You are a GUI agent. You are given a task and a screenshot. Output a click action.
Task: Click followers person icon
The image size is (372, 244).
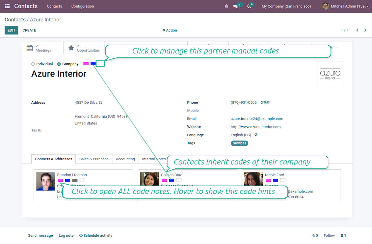click(x=342, y=235)
